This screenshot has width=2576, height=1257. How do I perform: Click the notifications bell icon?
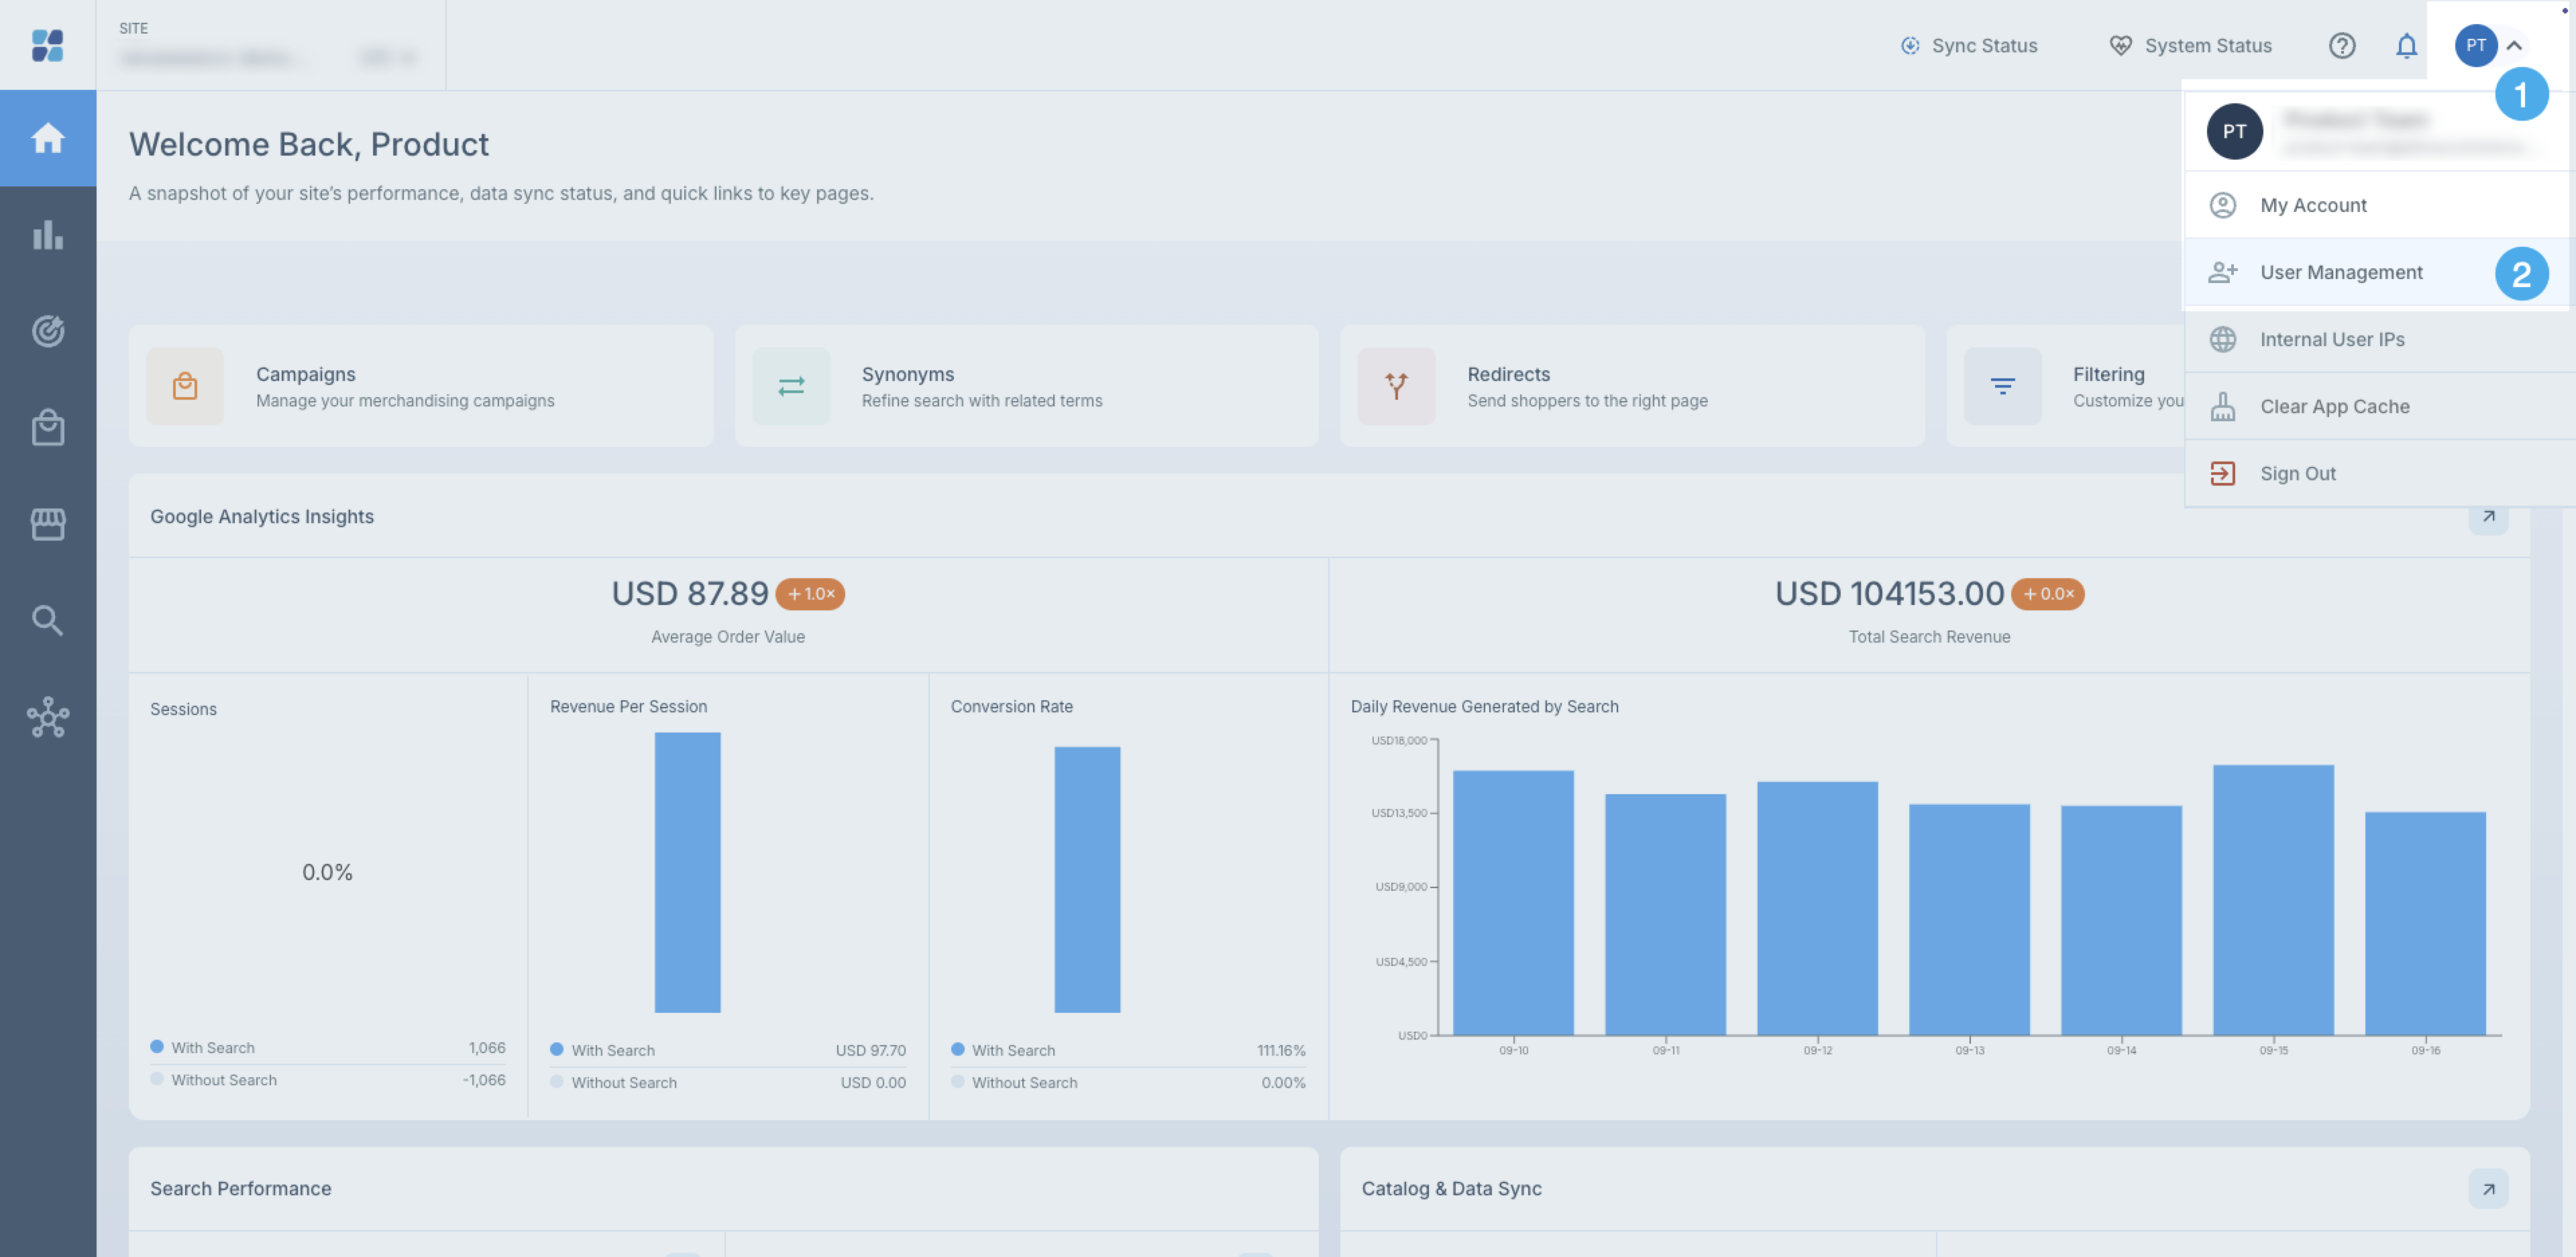(2406, 46)
